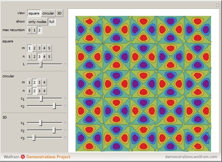Set square m to 2

coord(34,48)
